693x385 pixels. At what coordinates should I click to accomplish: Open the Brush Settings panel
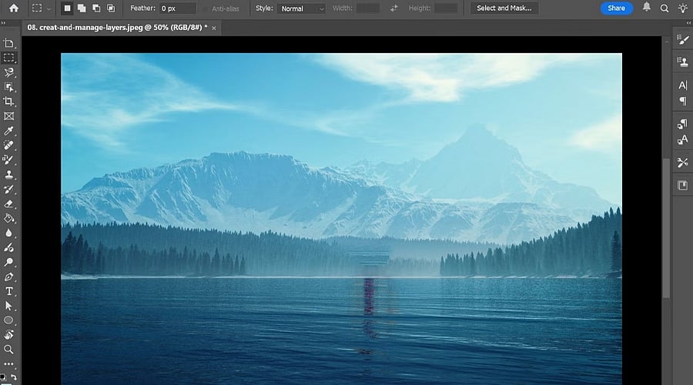(x=683, y=40)
